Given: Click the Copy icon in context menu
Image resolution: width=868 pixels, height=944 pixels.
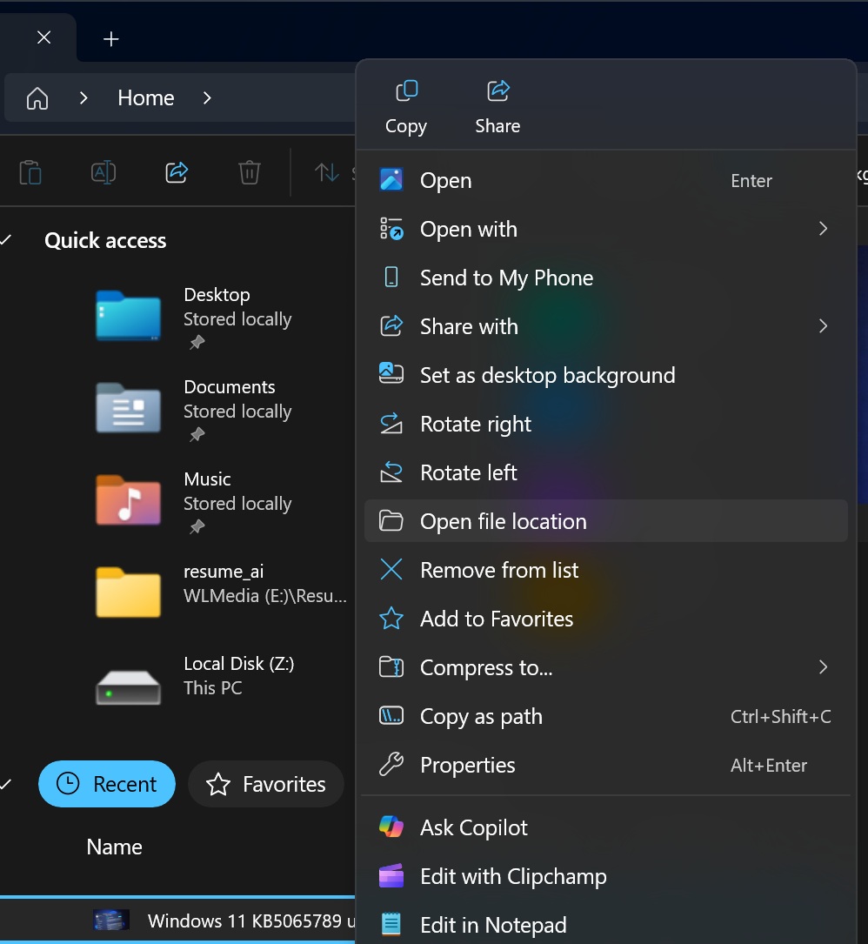Looking at the screenshot, I should tap(405, 92).
